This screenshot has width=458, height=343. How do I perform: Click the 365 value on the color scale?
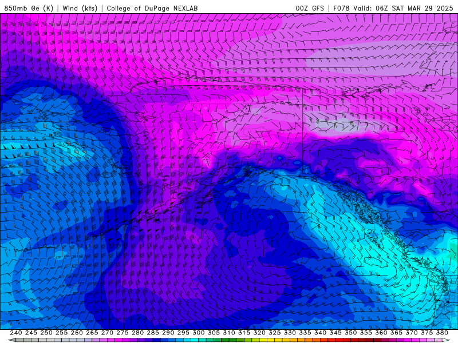tap(396, 333)
